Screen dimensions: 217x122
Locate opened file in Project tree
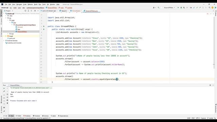(x=25, y=11)
